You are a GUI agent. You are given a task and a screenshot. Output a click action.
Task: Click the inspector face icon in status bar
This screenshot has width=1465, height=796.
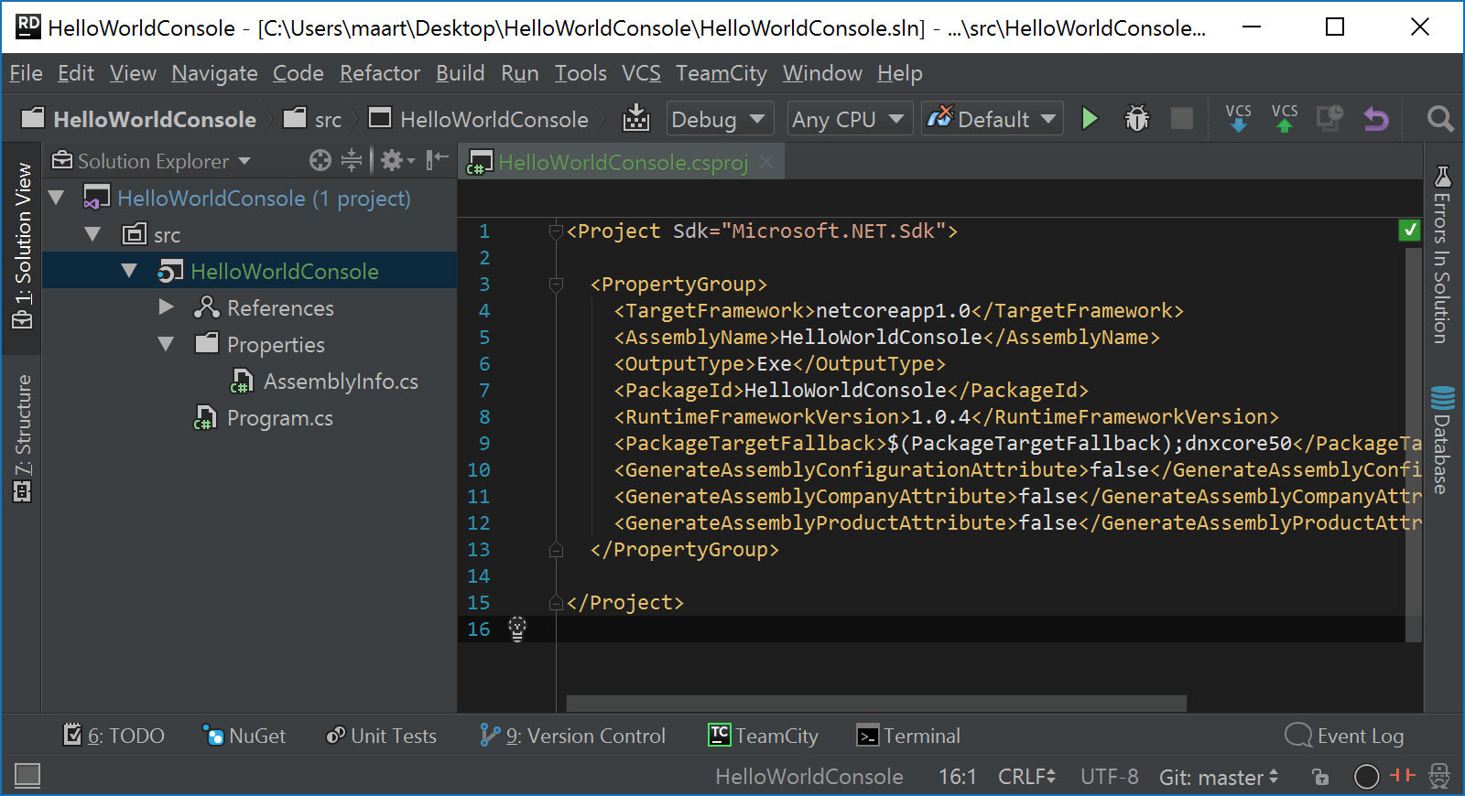point(1439,777)
